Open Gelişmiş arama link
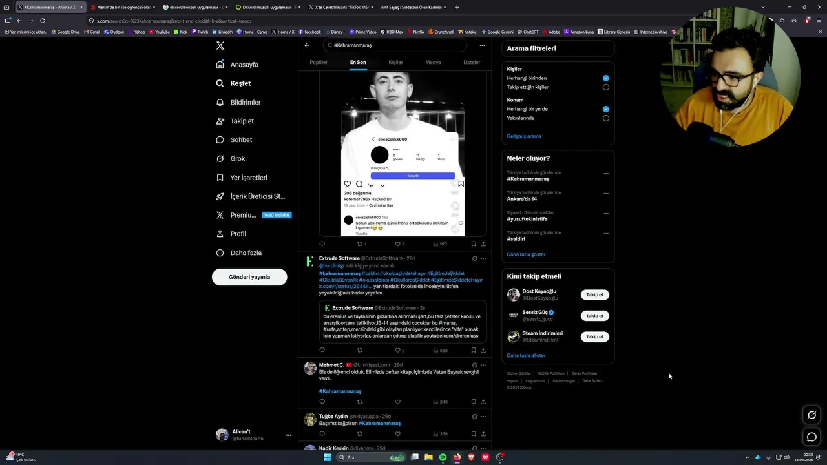This screenshot has height=465, width=827. coord(524,136)
